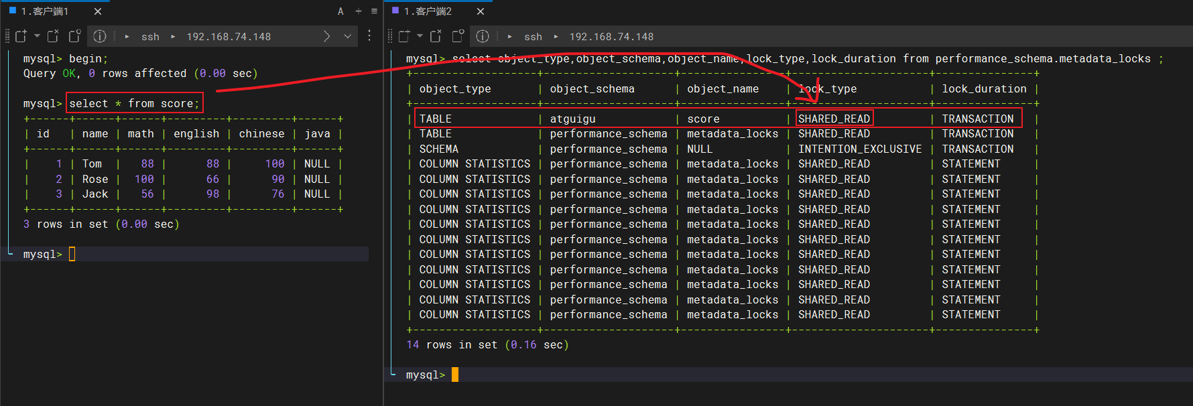This screenshot has width=1193, height=406.
Task: Click 192.168.74.148 in 客户端2 address bar
Action: [611, 37]
